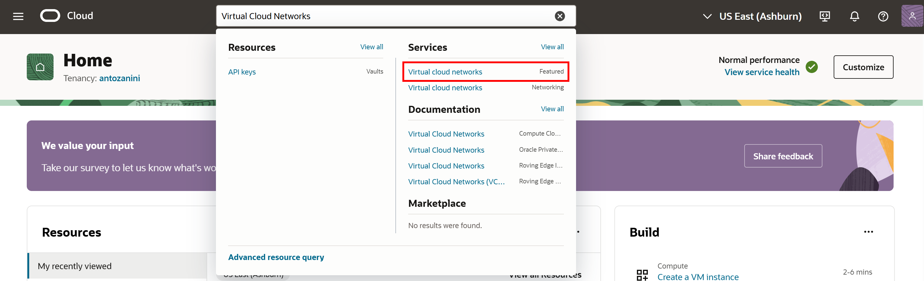Screen dimensions: 924x281
Task: Click the 2-6 mins duration text
Action: pos(857,272)
